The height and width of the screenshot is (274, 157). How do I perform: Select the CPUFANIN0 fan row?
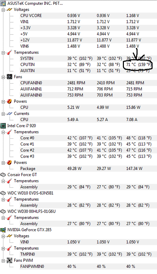(x=88, y=83)
